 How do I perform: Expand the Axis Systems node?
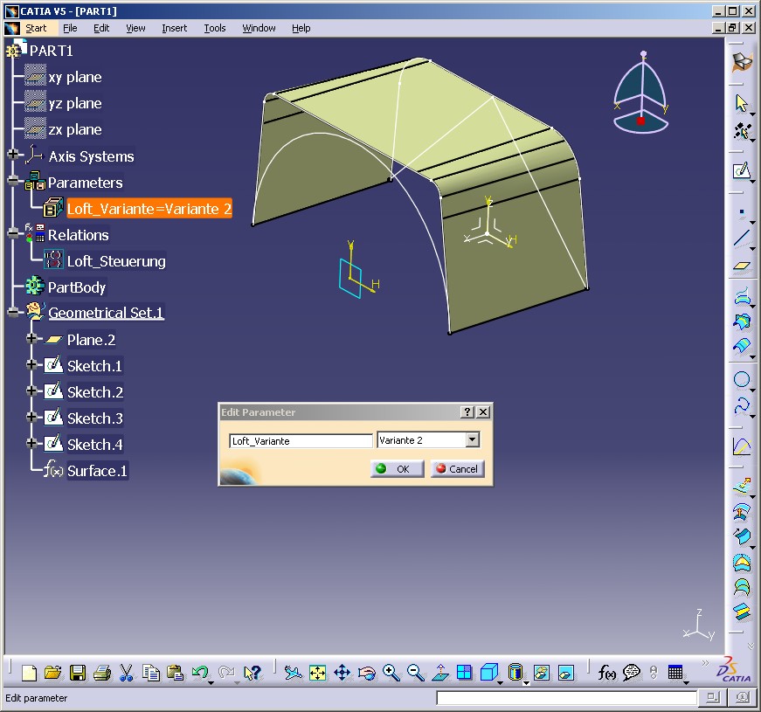pos(14,155)
